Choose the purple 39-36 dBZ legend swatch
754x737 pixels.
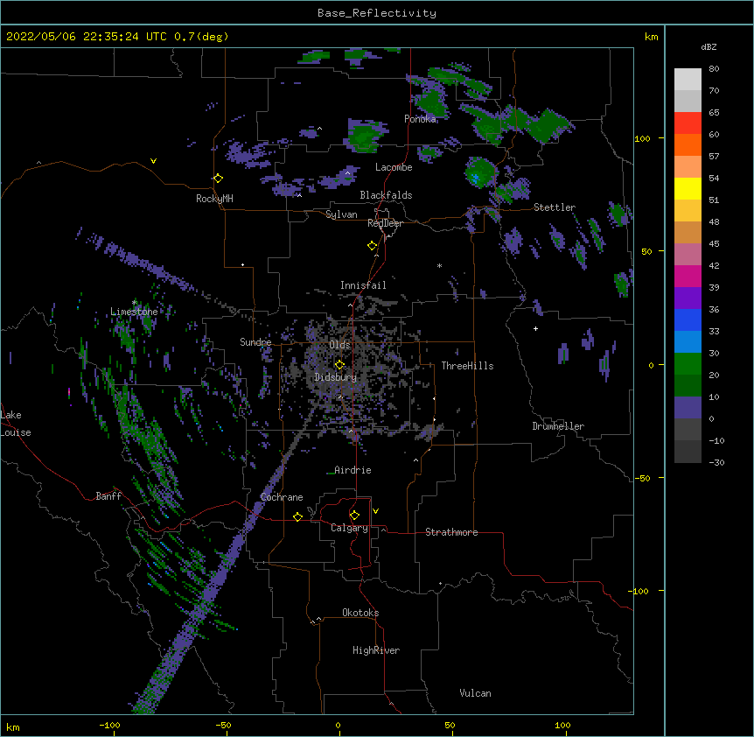pos(688,298)
